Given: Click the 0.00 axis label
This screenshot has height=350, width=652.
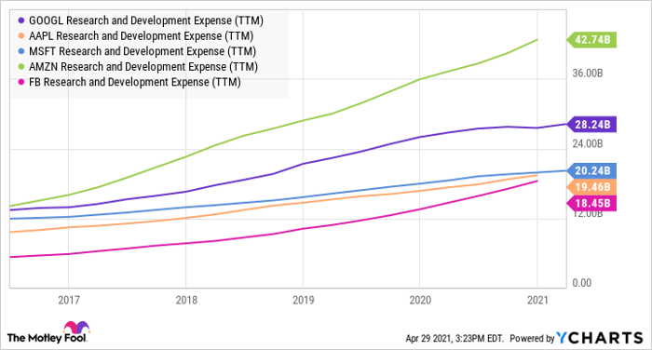Looking at the screenshot, I should click(582, 283).
